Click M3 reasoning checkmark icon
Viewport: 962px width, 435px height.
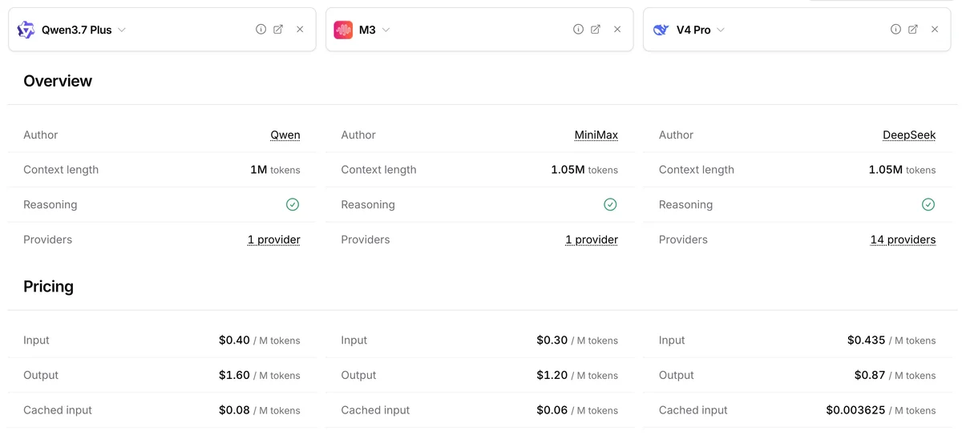(x=610, y=204)
